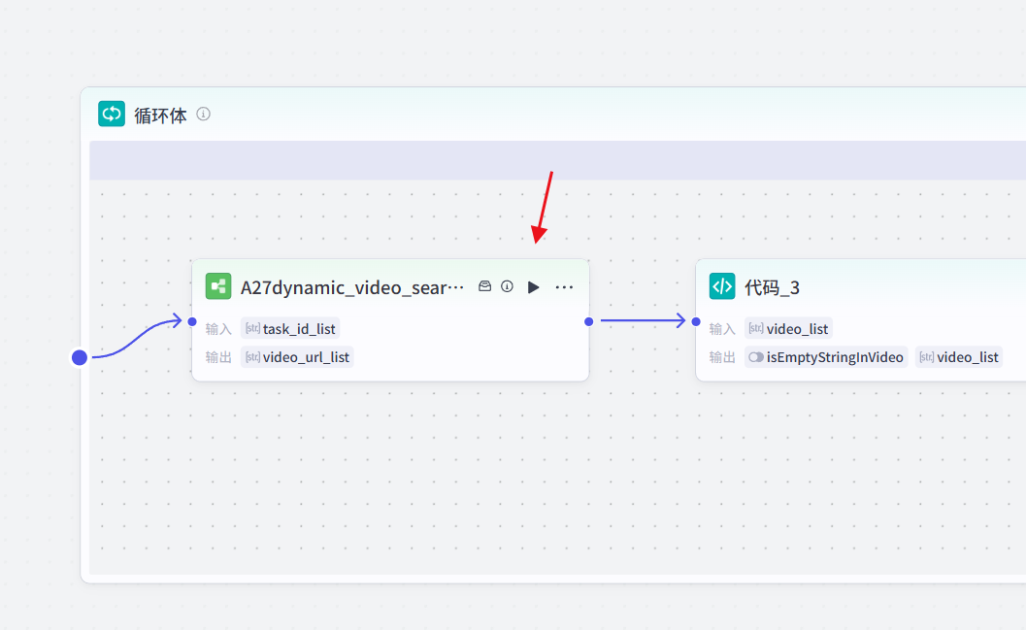The image size is (1026, 630).
Task: Click the teal code icon on 代码_3 node
Action: (x=722, y=286)
